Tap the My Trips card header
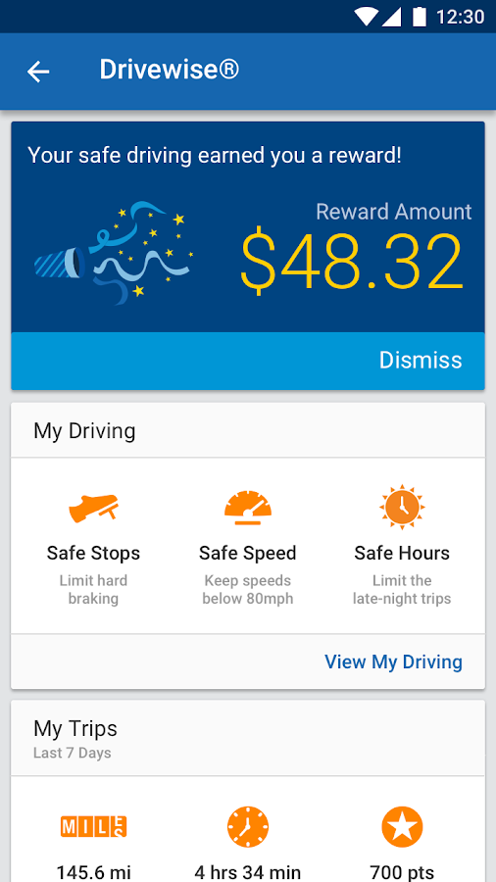The image size is (496, 882). point(248,738)
